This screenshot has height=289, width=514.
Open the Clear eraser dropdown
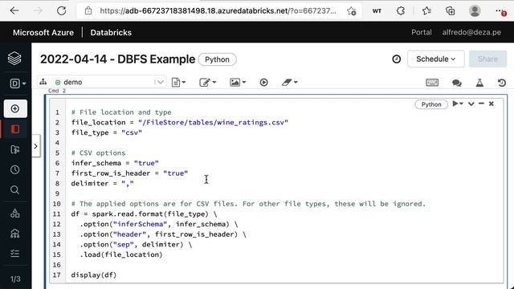[x=289, y=82]
